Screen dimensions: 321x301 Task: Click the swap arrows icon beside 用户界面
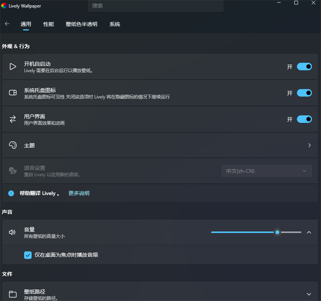pyautogui.click(x=13, y=119)
